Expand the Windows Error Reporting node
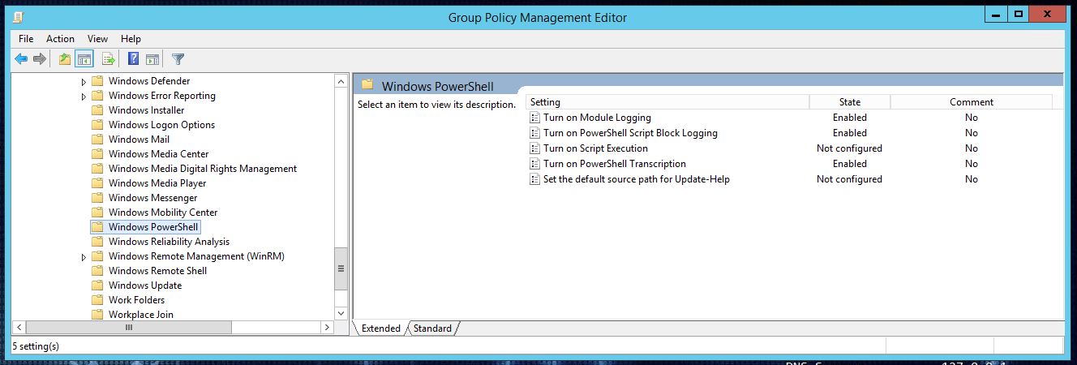 tap(84, 97)
